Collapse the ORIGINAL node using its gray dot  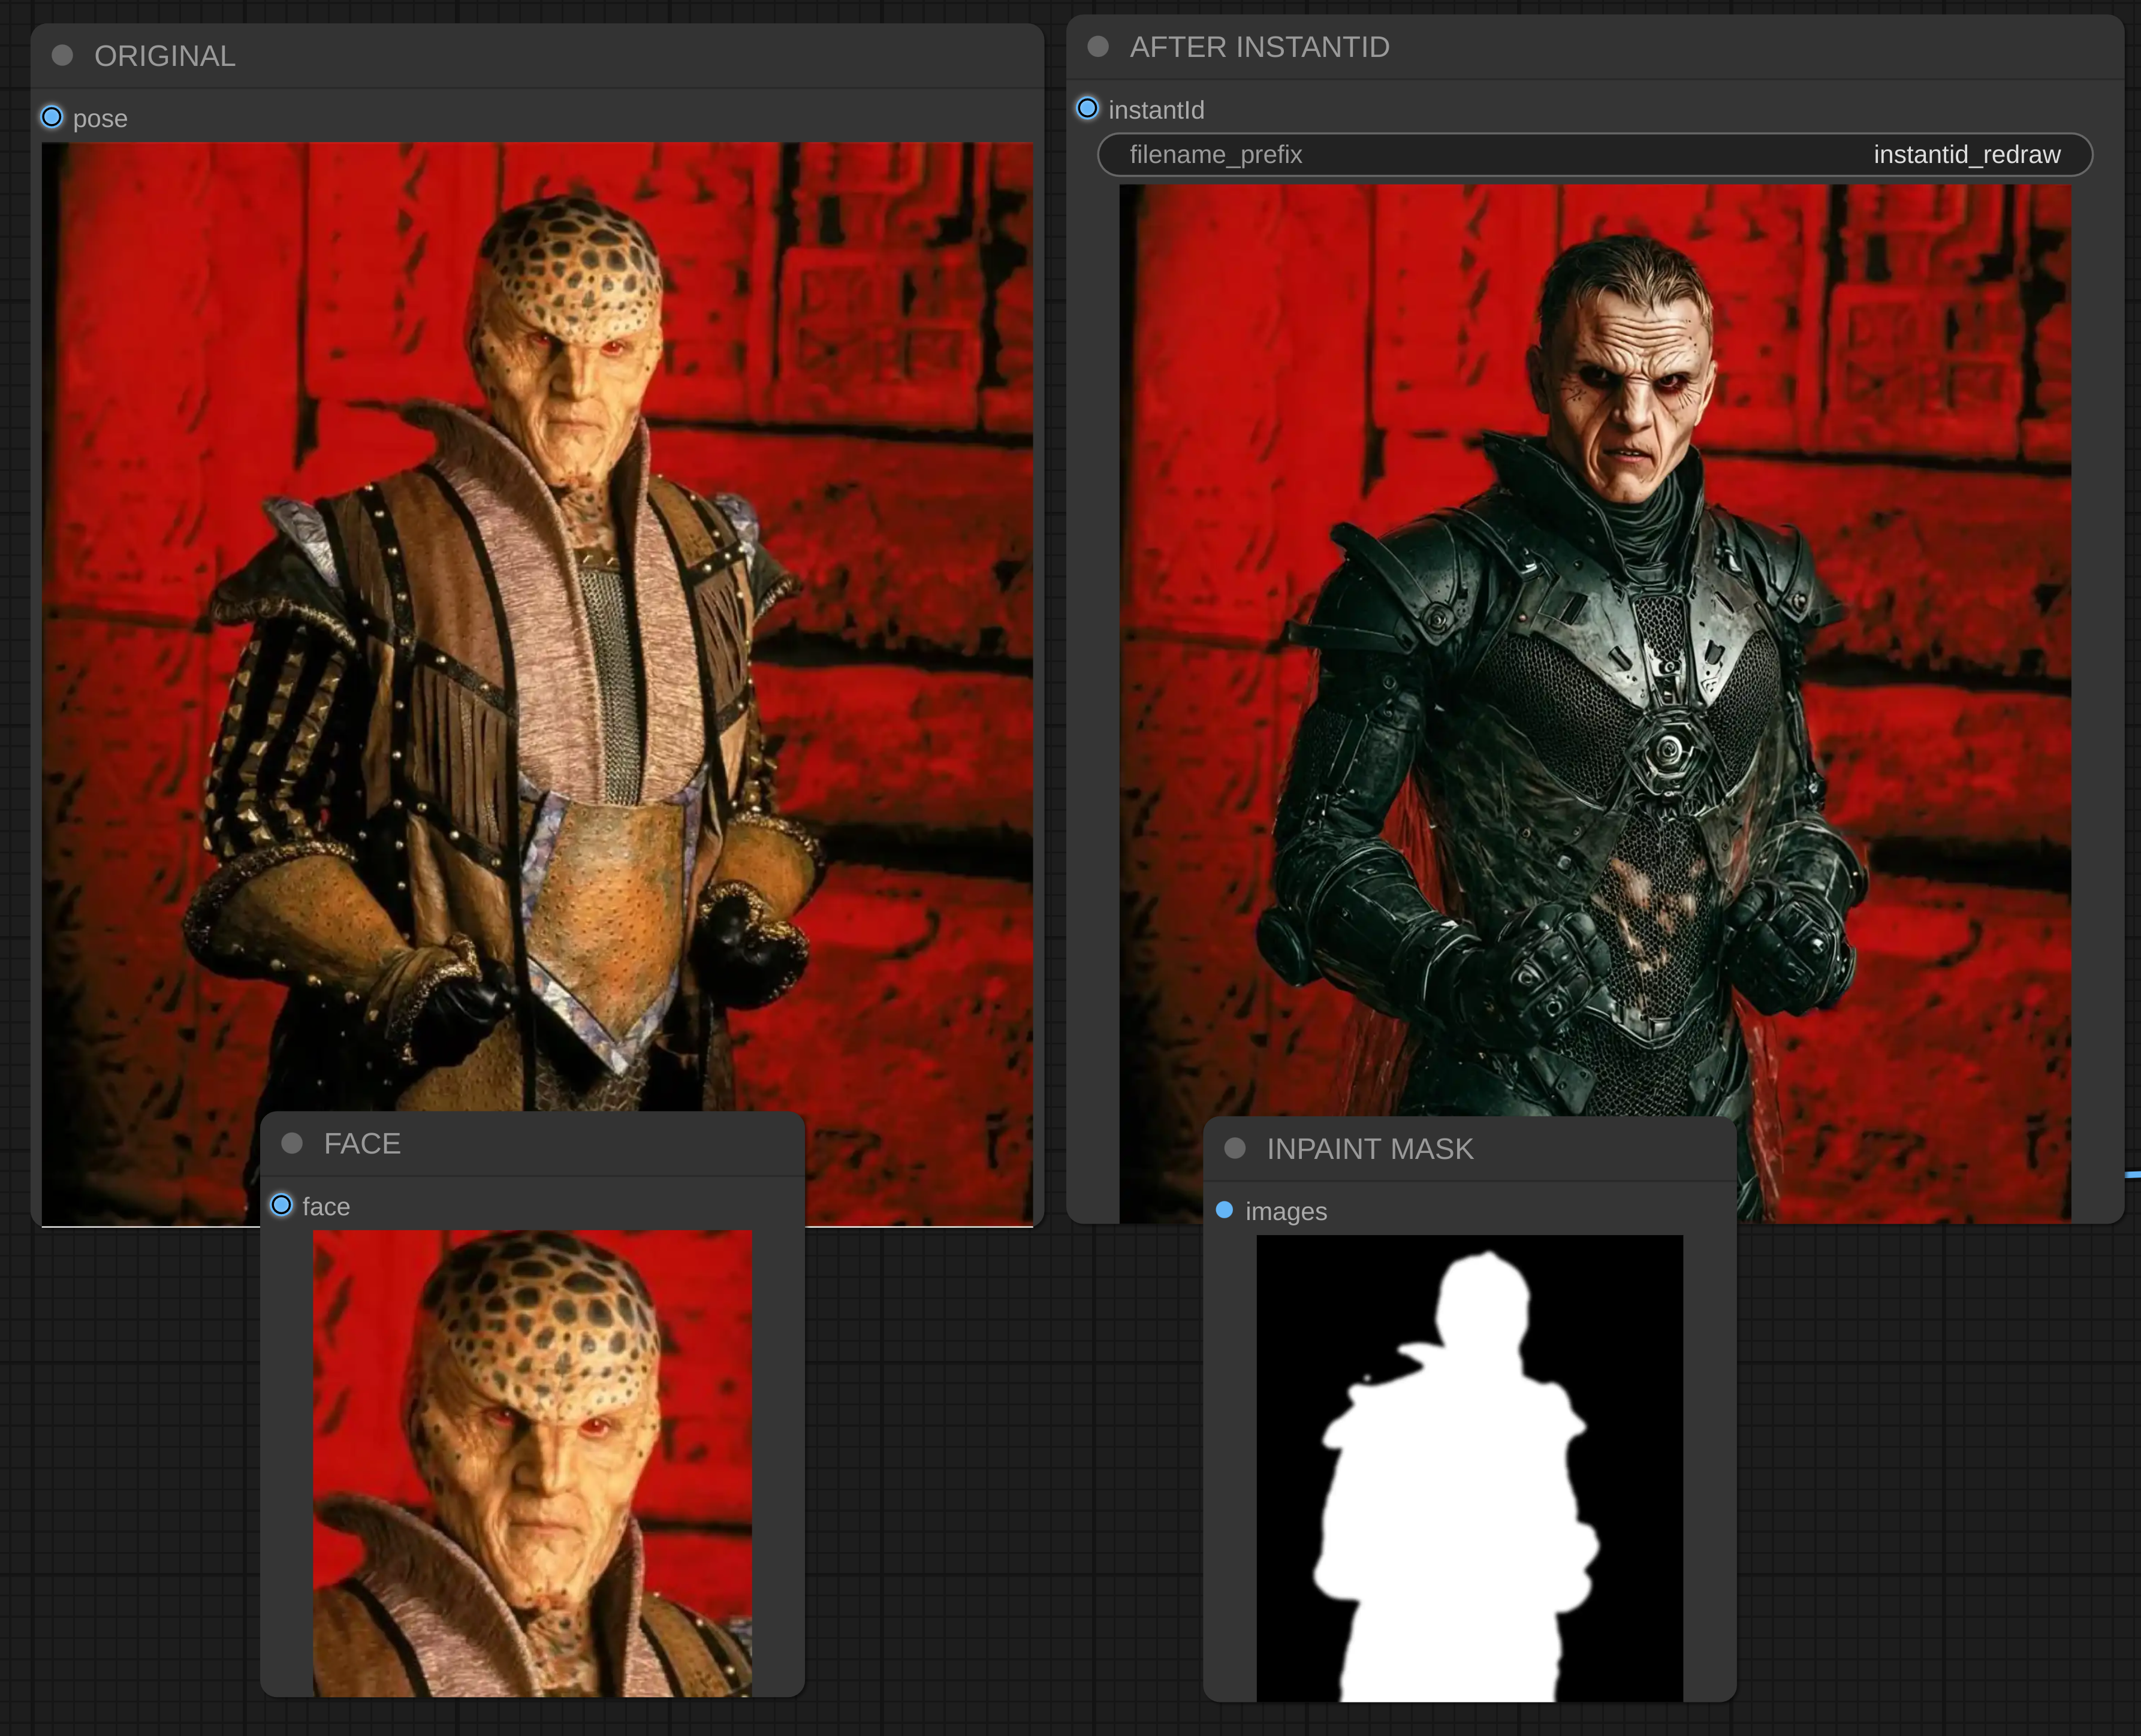point(62,55)
